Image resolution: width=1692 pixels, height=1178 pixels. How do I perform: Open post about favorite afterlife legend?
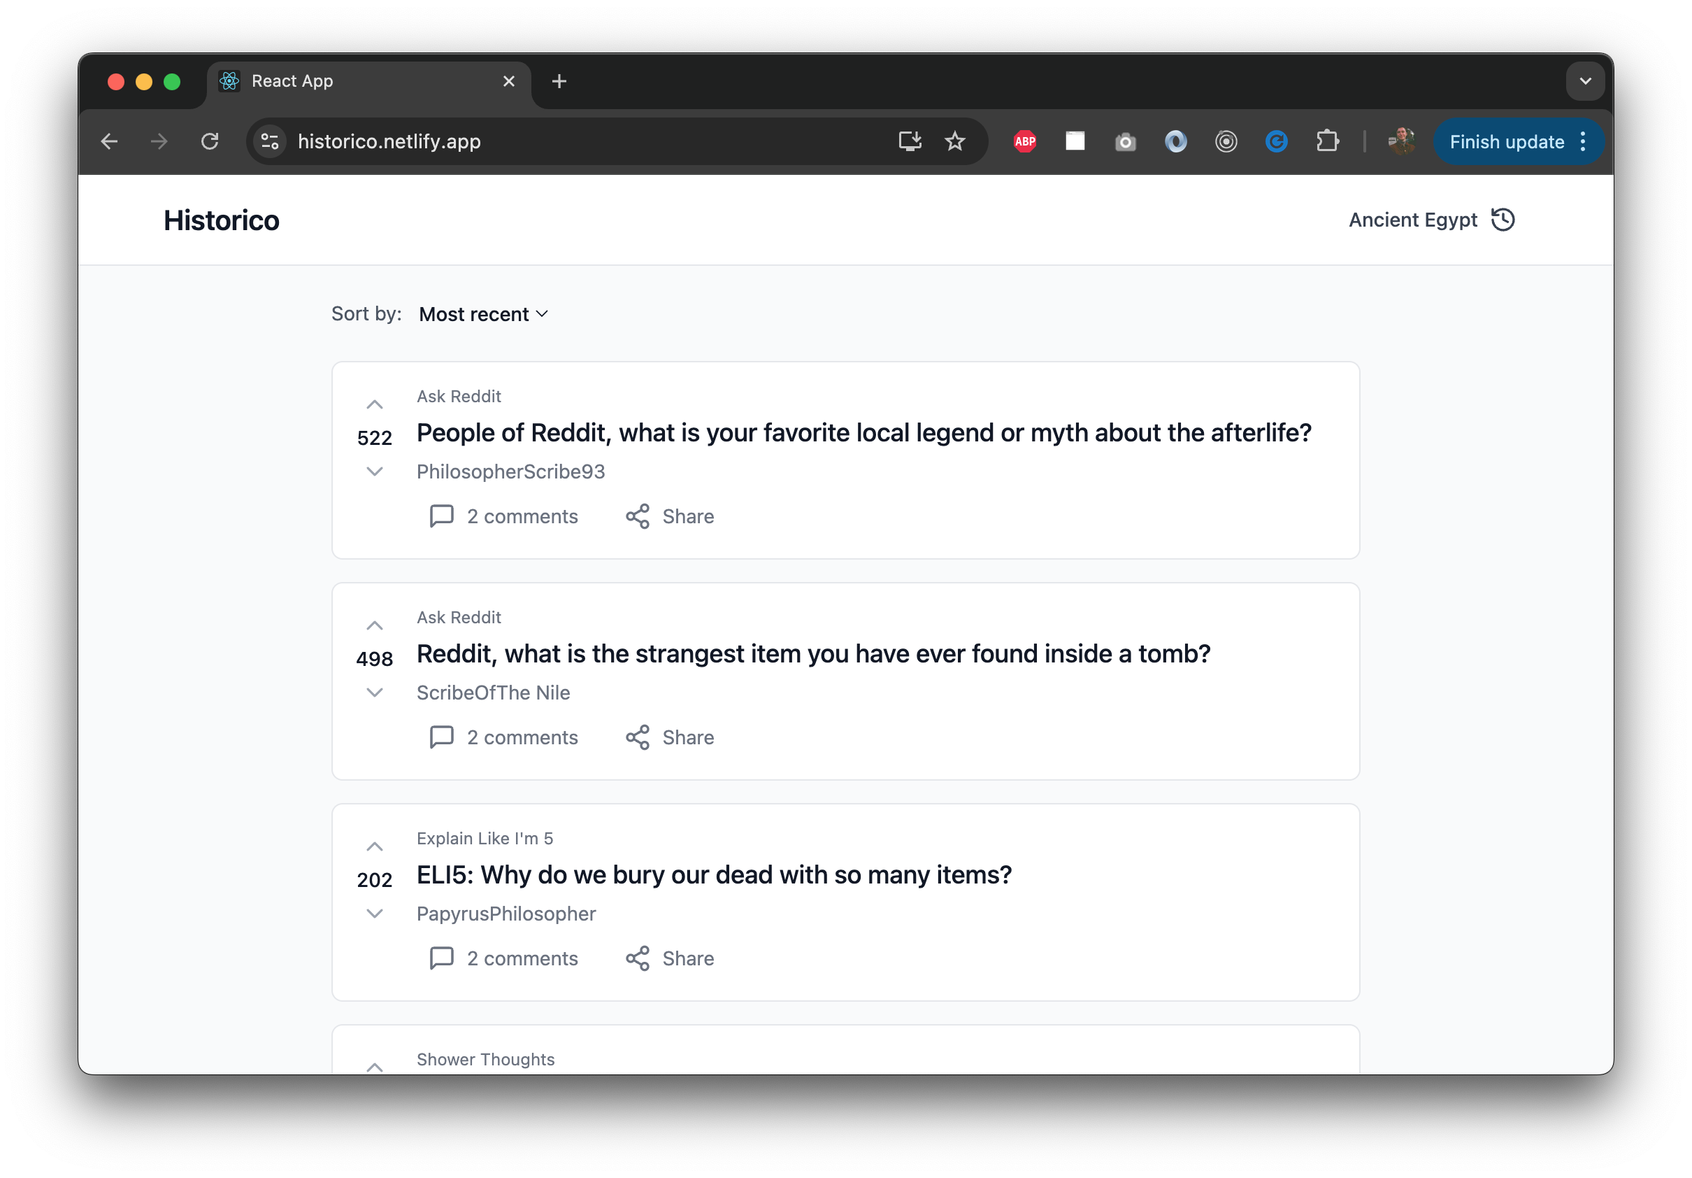(x=863, y=433)
